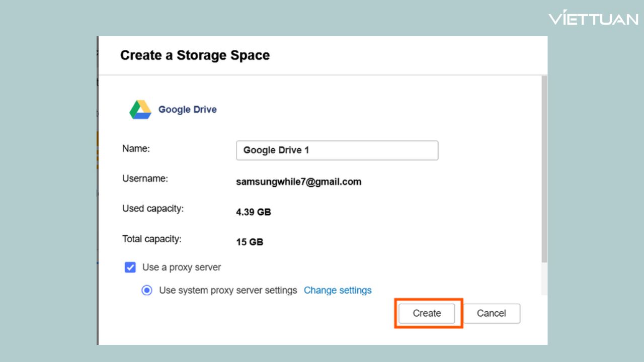Click the Create a Storage Space title
Screen dimensions: 644x362
(195, 55)
